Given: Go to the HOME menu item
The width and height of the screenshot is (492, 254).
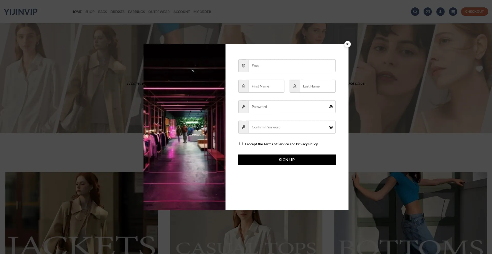Looking at the screenshot, I should 77,12.
